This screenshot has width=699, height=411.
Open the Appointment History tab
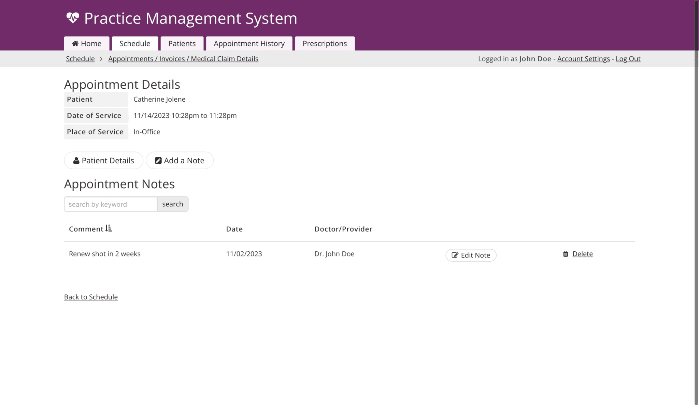click(x=249, y=43)
